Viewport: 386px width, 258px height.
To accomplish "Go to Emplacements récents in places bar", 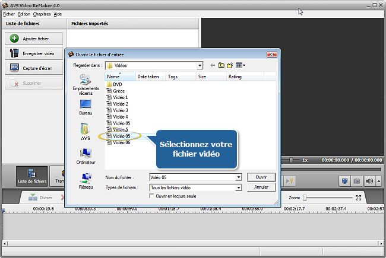I will click(86, 84).
